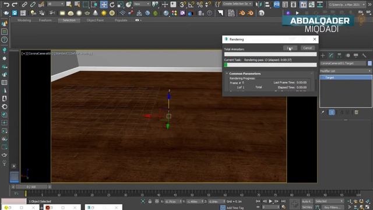The height and width of the screenshot is (210, 373).
Task: Click the Current Task progress bar
Action: [x=270, y=65]
